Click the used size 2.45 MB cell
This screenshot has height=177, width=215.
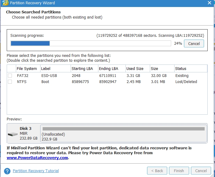pyautogui.click(x=134, y=82)
